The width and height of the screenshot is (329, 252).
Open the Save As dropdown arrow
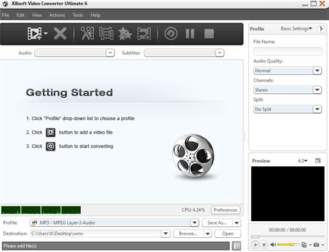pyautogui.click(x=237, y=223)
